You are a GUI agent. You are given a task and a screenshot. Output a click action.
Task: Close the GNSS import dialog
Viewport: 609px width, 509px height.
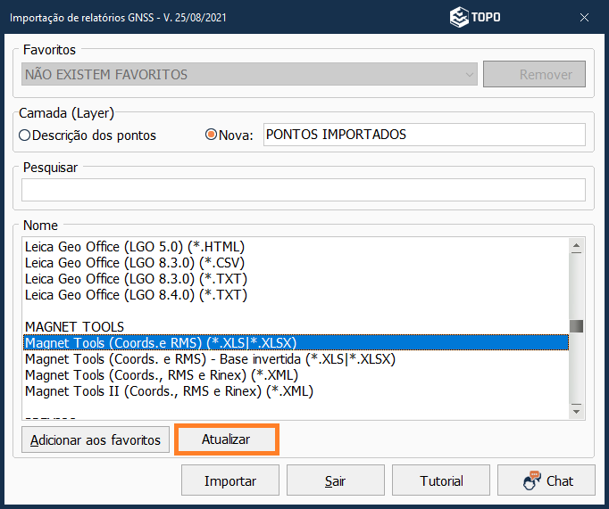[584, 17]
